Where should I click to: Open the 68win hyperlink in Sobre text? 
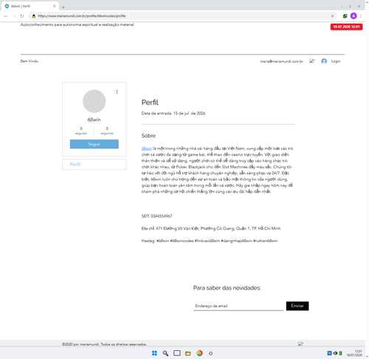(147, 148)
